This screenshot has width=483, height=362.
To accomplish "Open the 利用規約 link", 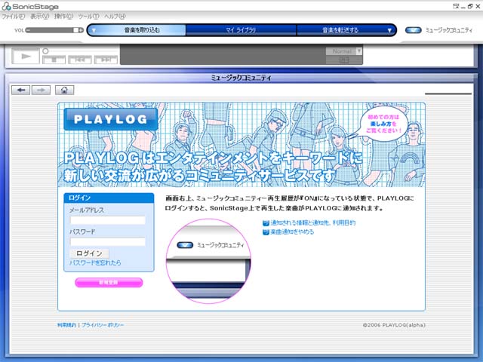I will [x=66, y=325].
